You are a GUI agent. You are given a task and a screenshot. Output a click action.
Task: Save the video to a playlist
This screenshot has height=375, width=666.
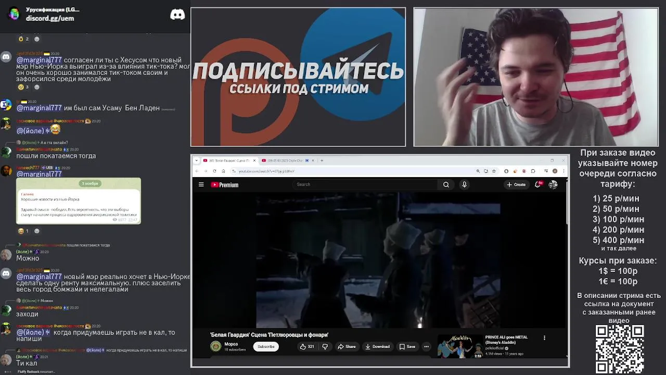coord(407,346)
